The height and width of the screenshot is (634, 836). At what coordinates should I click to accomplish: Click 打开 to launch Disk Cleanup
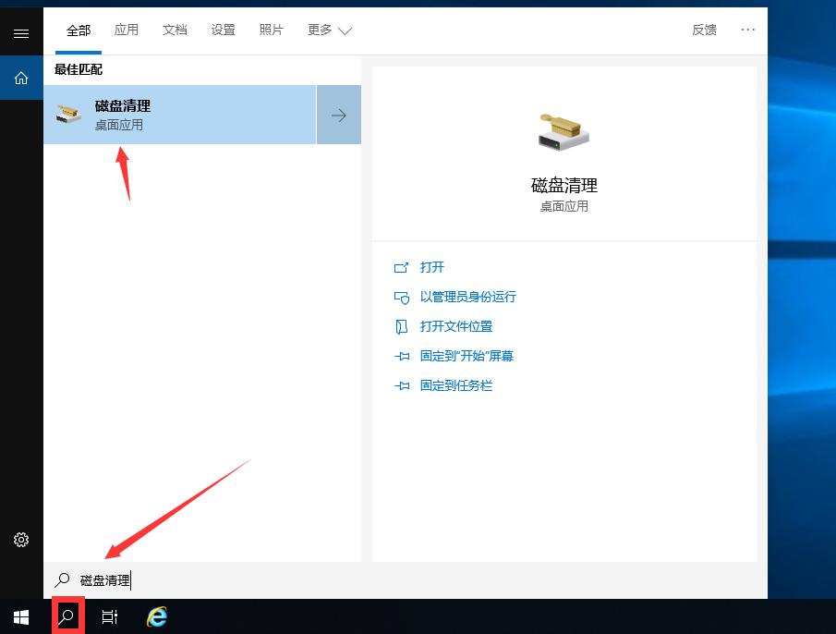(x=430, y=267)
